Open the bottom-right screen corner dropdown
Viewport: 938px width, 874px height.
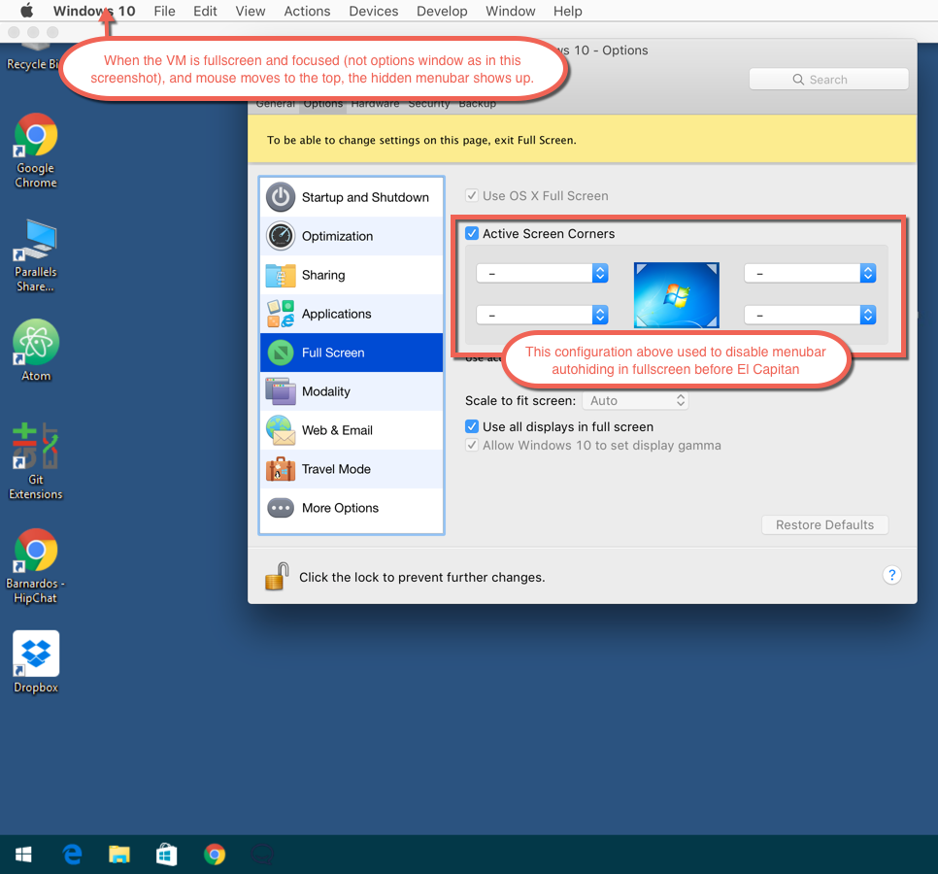[810, 315]
